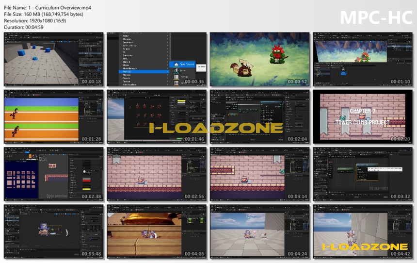
Task: Click the Audio menu row
Action: (144, 36)
